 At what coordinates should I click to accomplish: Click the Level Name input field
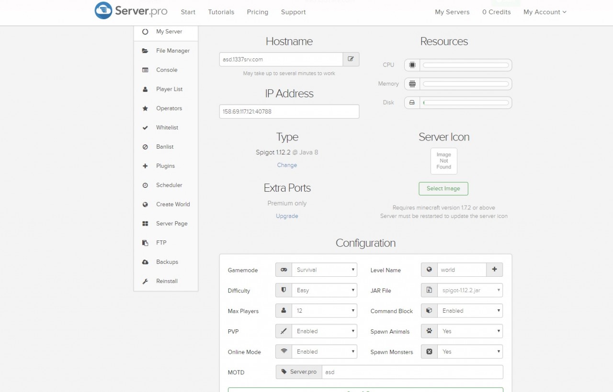click(x=462, y=270)
